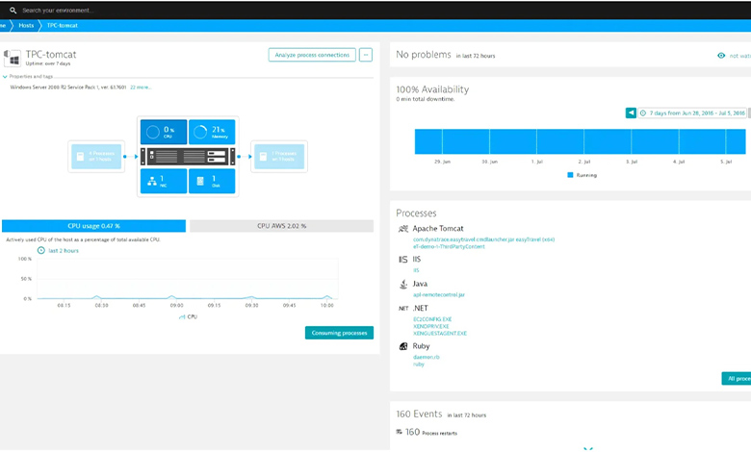Open the Hosts breadcrumb
The image size is (751, 452).
click(x=26, y=25)
